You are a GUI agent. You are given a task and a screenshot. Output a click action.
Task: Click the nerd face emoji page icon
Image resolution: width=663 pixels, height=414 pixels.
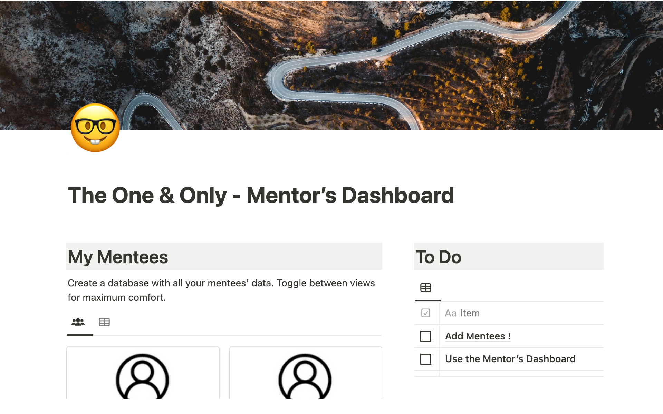(95, 128)
